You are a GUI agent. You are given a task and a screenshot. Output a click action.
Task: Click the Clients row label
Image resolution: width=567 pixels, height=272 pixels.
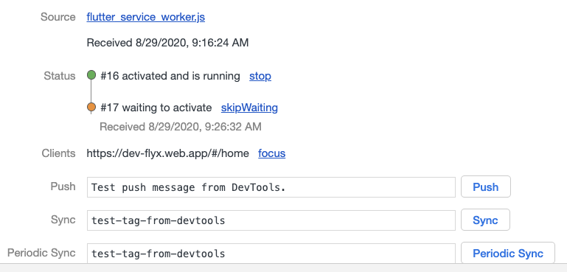(x=58, y=153)
